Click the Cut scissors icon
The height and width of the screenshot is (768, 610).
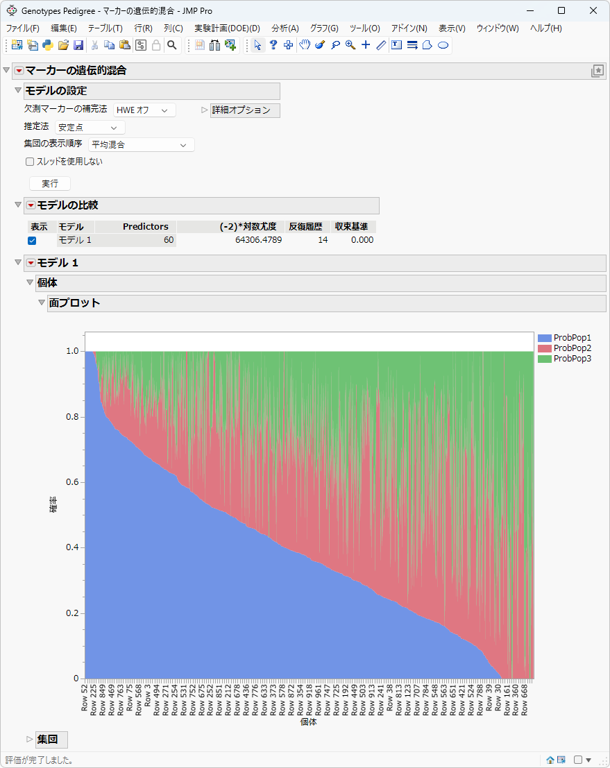click(95, 45)
